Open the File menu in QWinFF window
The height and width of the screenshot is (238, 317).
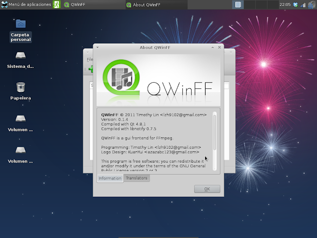pos(90,59)
